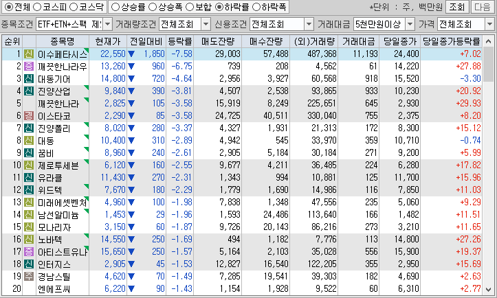Click the 신 badge beside 유라클
Viewport: 497px width, 298px height.
tap(29, 177)
